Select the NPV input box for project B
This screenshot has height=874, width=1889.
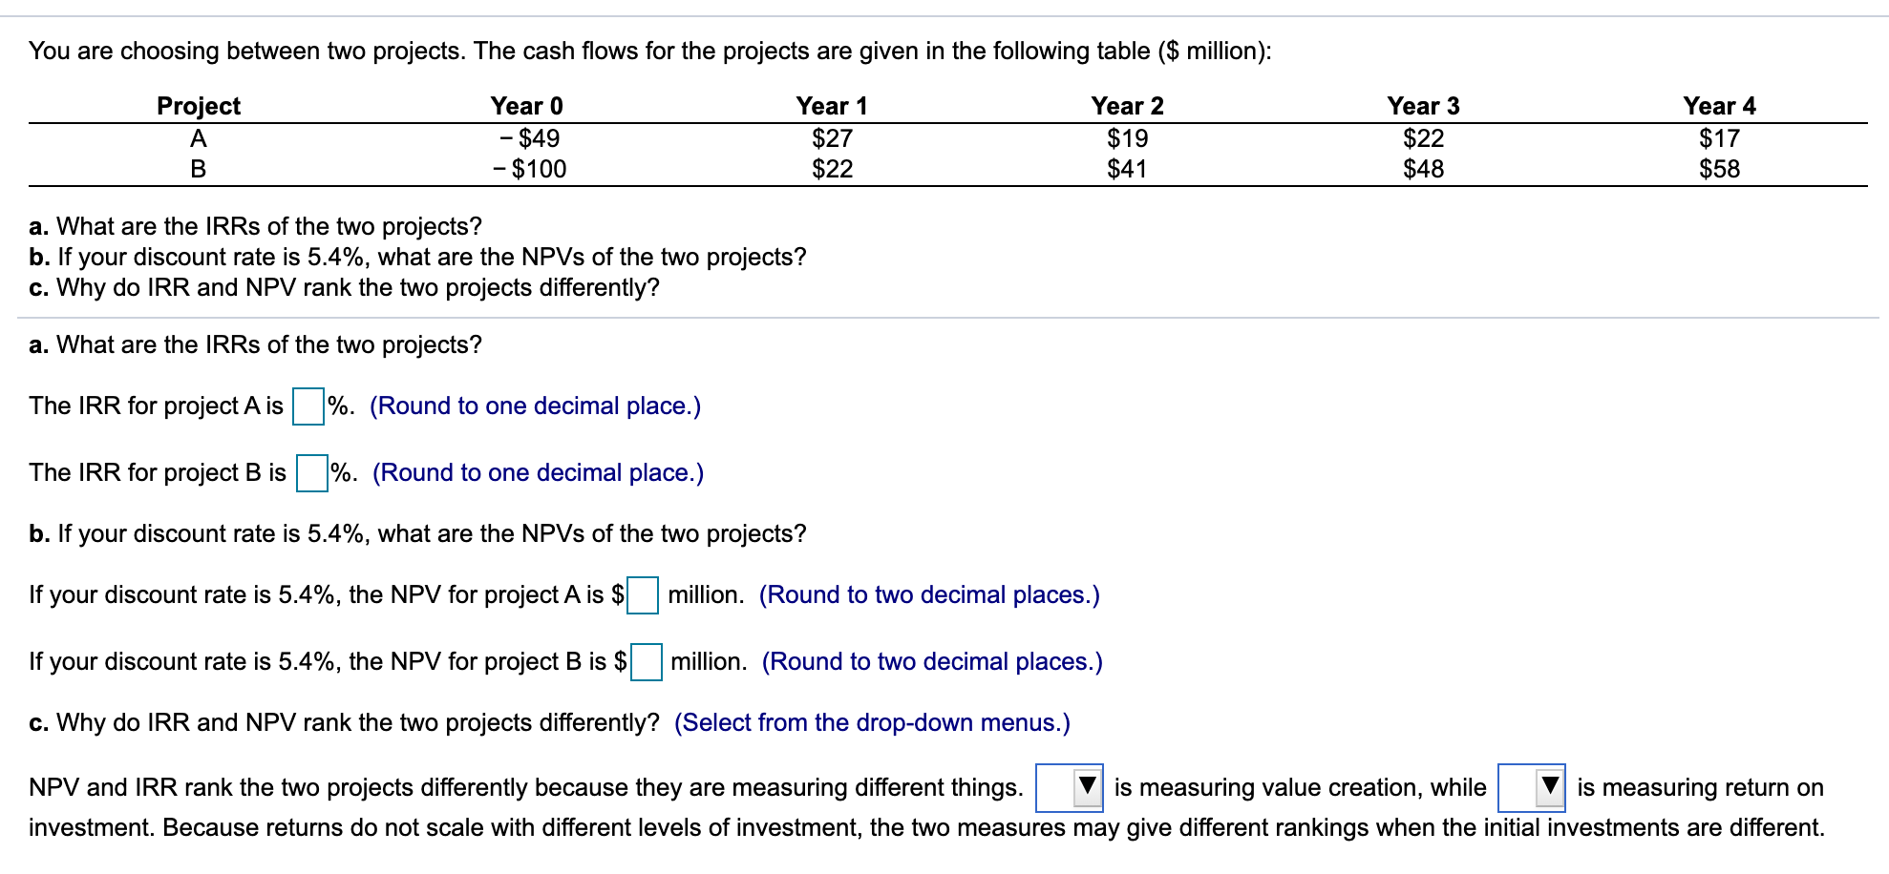[x=648, y=660]
